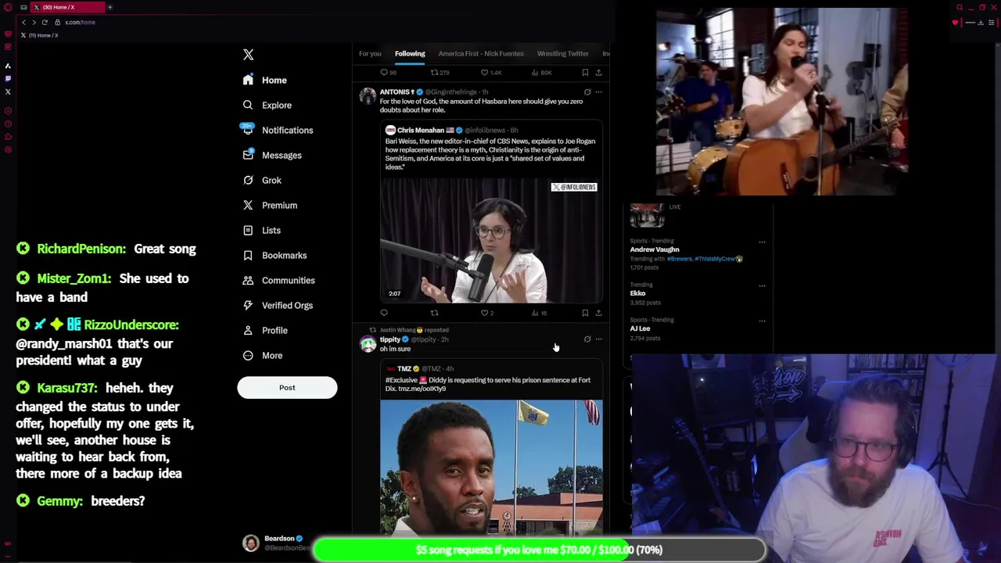The height and width of the screenshot is (563, 1001).
Task: Switch to America First - Nick Fuentes tab
Action: 481,53
